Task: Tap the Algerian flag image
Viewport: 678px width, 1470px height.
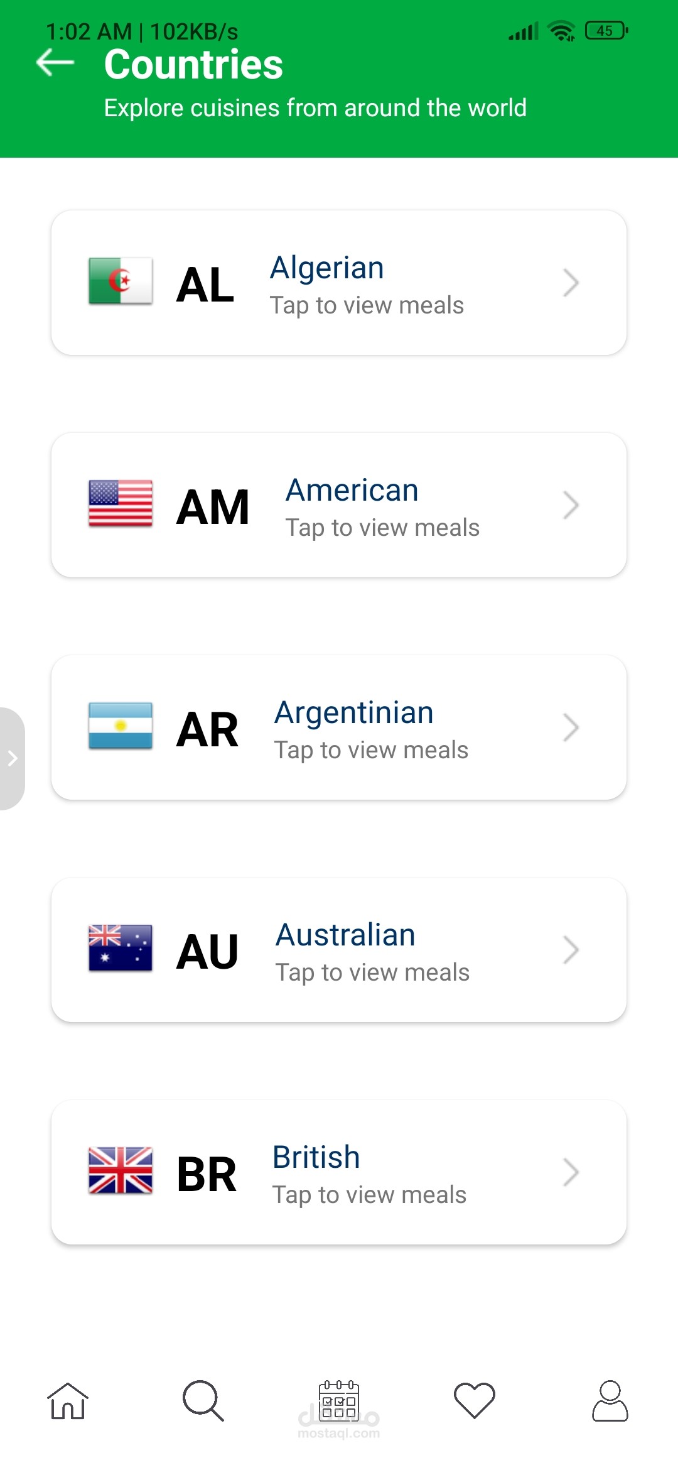Action: 121,281
